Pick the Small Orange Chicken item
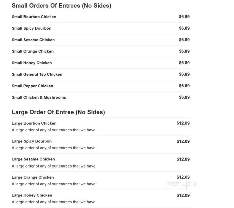The width and height of the screenshot is (234, 208). (33, 51)
